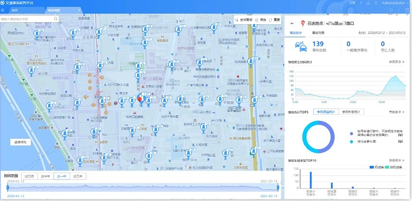Viewport: 412px width, 201px height.
Task: Select the 近三年 time range option
Action: (78, 176)
